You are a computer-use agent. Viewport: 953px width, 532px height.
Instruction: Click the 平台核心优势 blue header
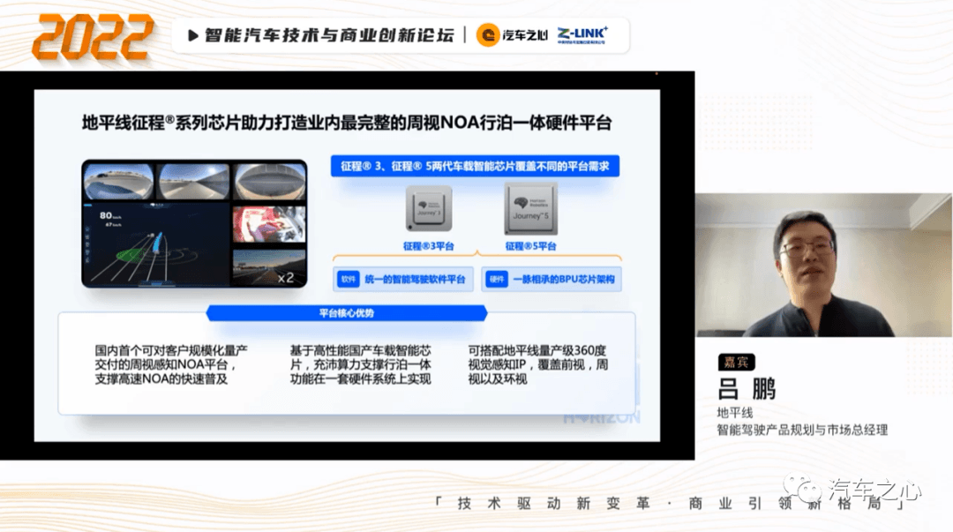[347, 313]
